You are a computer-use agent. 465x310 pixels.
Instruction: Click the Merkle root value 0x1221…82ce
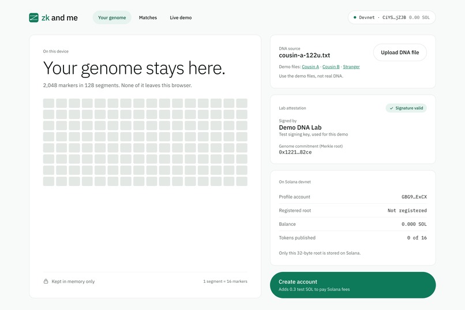[295, 152]
